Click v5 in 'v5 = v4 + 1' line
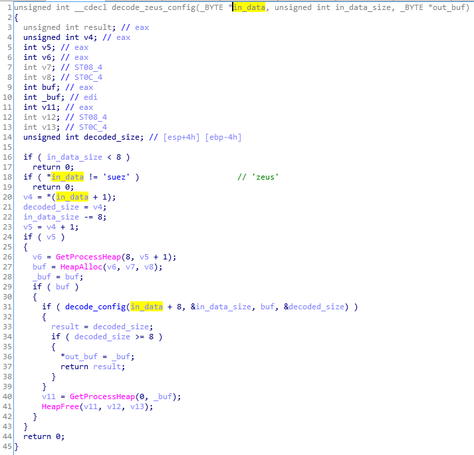Image resolution: width=474 pixels, height=455 pixels. [28, 227]
